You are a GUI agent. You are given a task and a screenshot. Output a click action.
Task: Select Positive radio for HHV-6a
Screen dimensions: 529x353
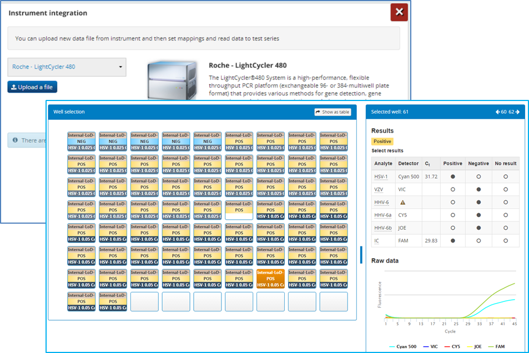tap(453, 215)
